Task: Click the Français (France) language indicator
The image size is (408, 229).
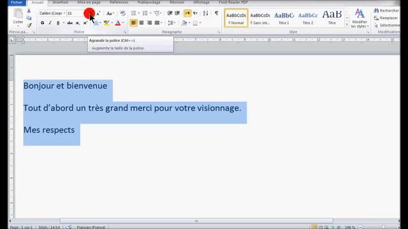Action: (x=91, y=227)
